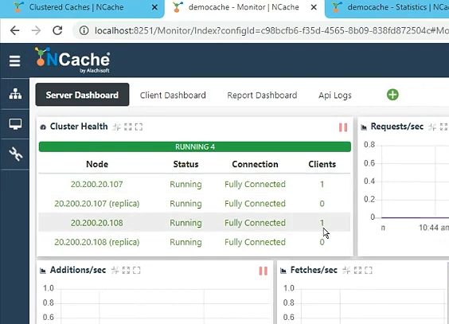Close the democache Monitor browser tab
This screenshot has height=324, width=449.
pyautogui.click(x=314, y=7)
